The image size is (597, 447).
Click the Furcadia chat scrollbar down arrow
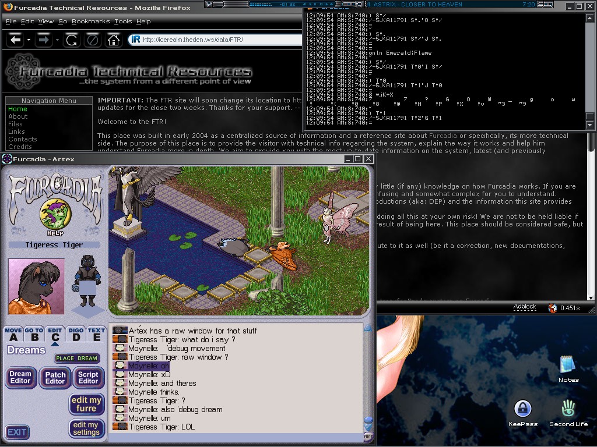[368, 427]
